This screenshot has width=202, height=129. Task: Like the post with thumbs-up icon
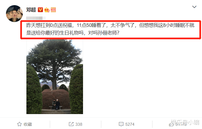pos(171,124)
